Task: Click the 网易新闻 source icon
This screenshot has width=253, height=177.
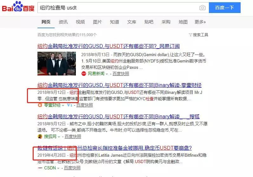Action: [84, 74]
